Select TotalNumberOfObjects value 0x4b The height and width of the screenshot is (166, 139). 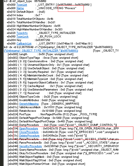50,19
